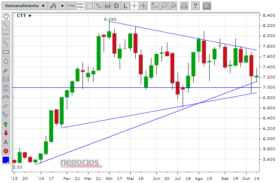The height and width of the screenshot is (183, 280).
Task: Zoom out with the minus magnifier
Action: pos(164,6)
